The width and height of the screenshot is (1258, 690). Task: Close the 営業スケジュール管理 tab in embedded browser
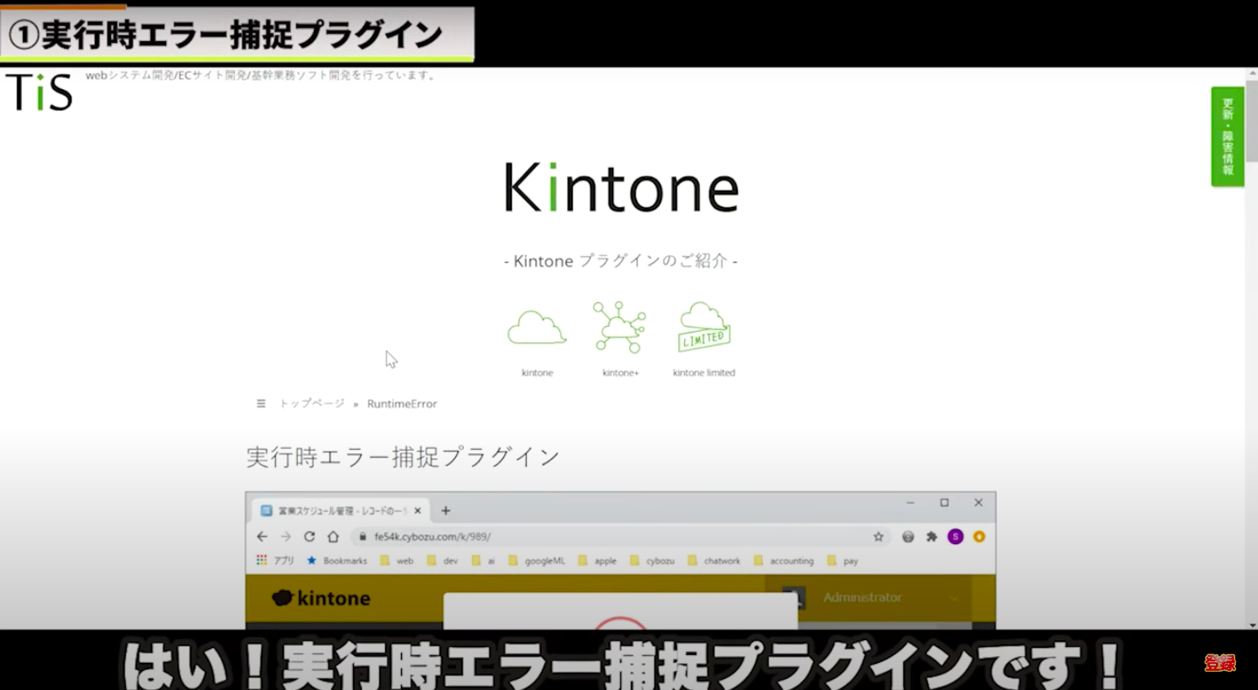[x=418, y=511]
